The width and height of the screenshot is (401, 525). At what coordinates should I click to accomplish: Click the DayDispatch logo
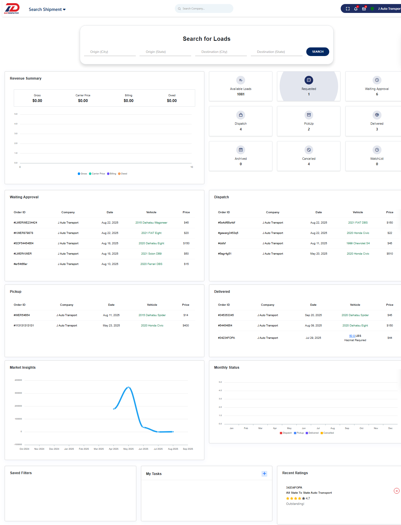[12, 9]
